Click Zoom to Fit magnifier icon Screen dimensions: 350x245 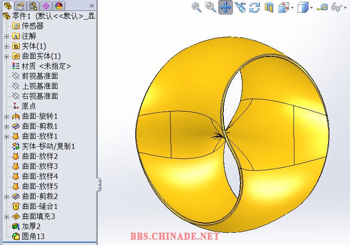point(196,7)
